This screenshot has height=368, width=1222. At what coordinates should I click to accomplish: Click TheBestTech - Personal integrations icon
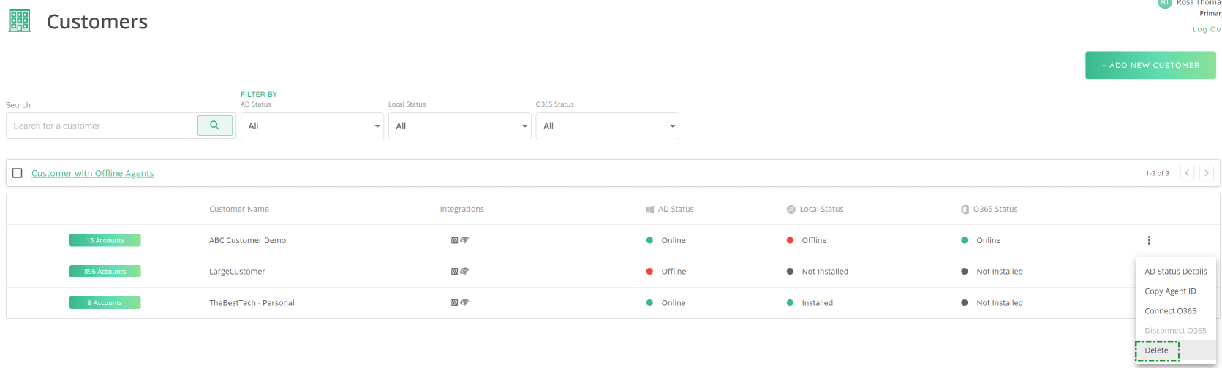[x=460, y=302]
